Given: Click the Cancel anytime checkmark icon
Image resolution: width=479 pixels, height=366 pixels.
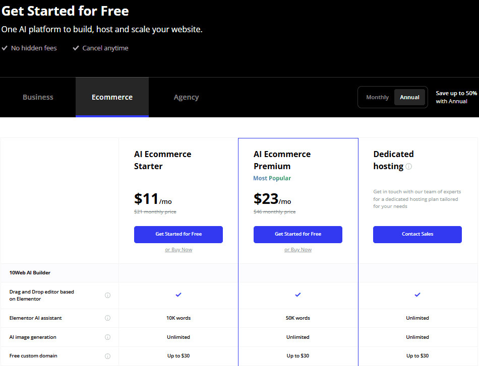Looking at the screenshot, I should (x=76, y=48).
